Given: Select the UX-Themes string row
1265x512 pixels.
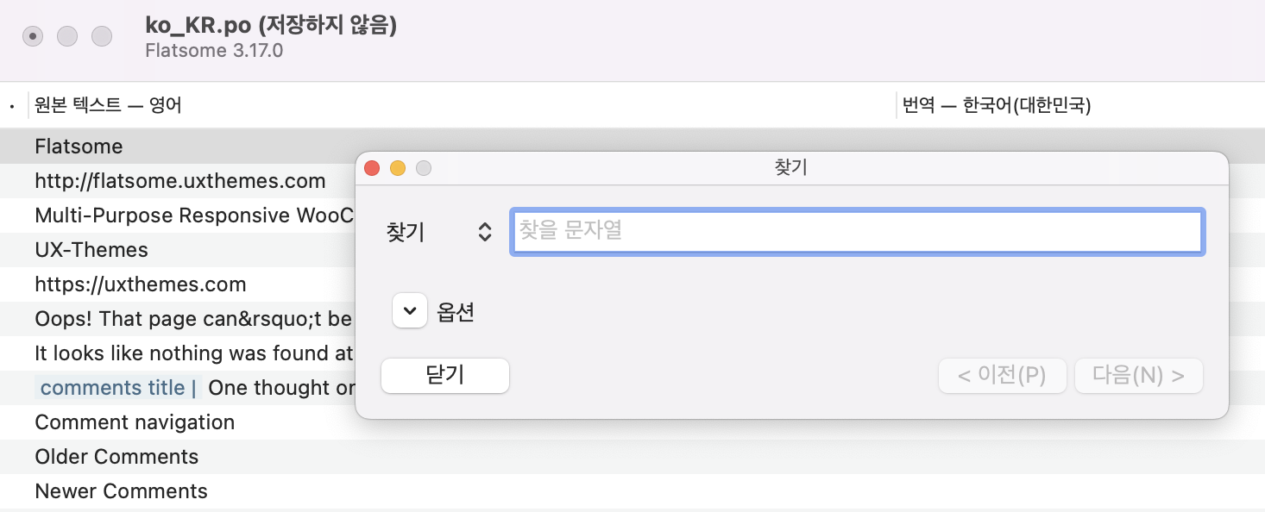Looking at the screenshot, I should point(91,250).
